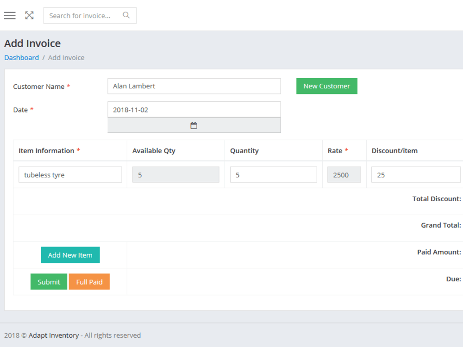The image size is (463, 347).
Task: Edit the Discount/item value of 25
Action: 415,174
